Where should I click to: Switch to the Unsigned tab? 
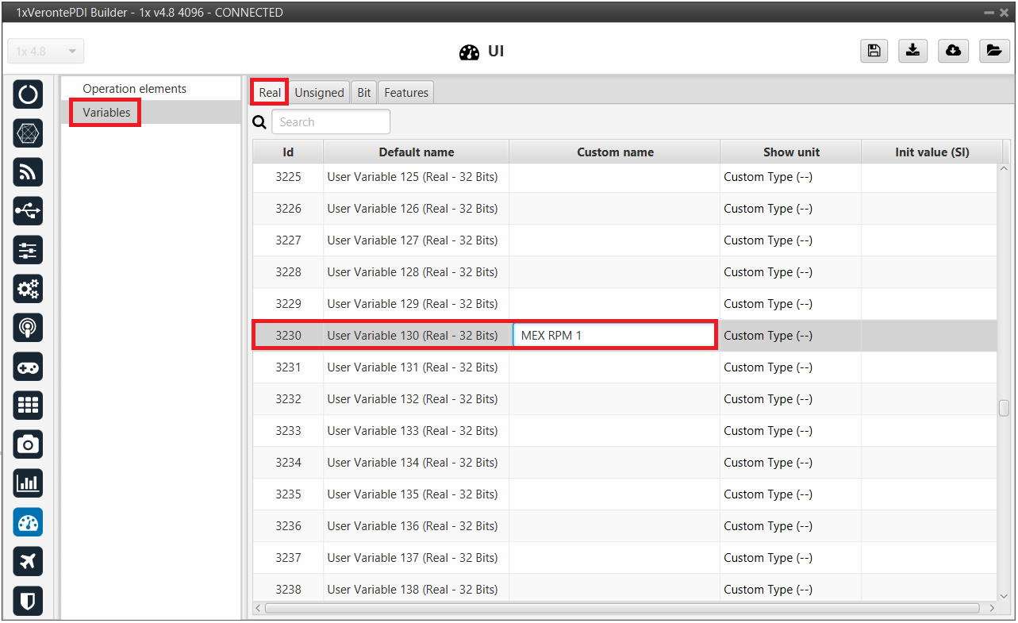tap(319, 93)
